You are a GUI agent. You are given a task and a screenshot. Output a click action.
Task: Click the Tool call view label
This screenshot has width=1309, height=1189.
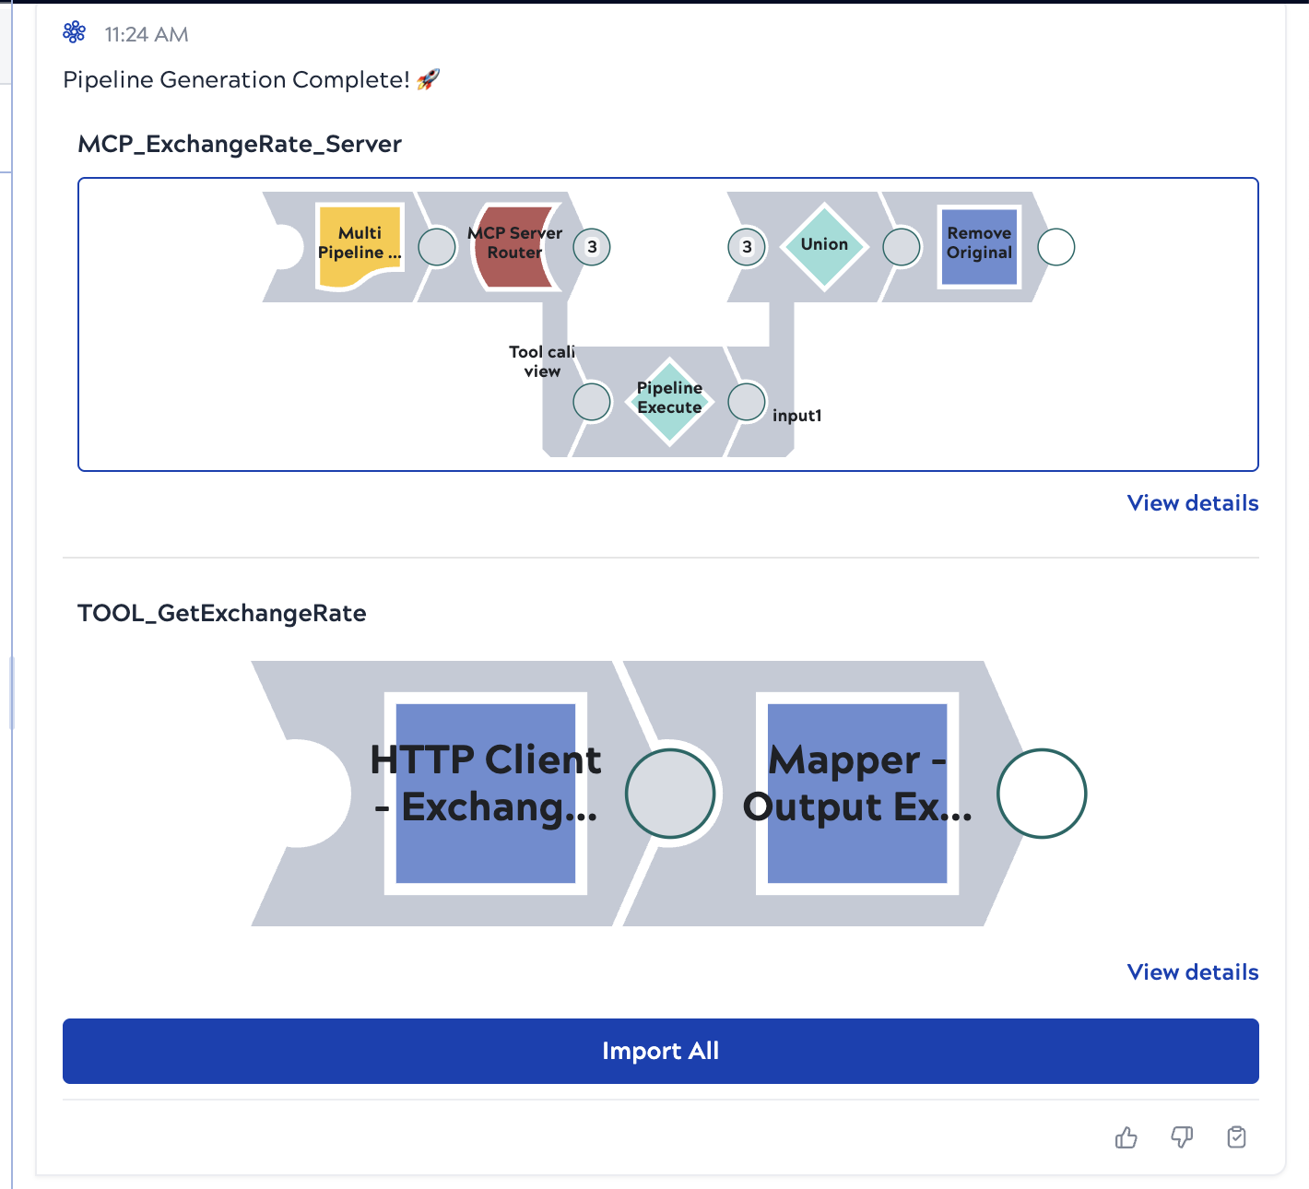542,361
